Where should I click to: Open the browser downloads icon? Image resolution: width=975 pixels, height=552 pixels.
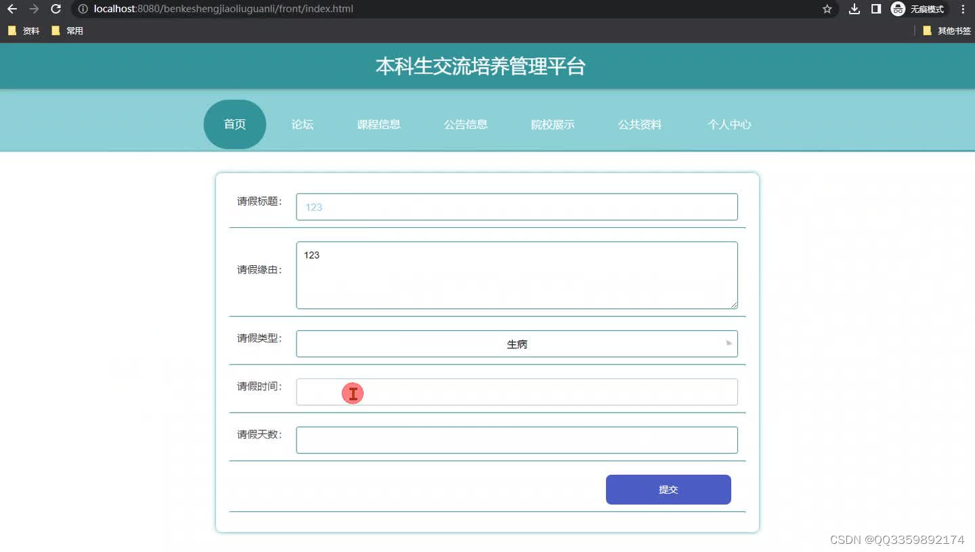pyautogui.click(x=854, y=9)
